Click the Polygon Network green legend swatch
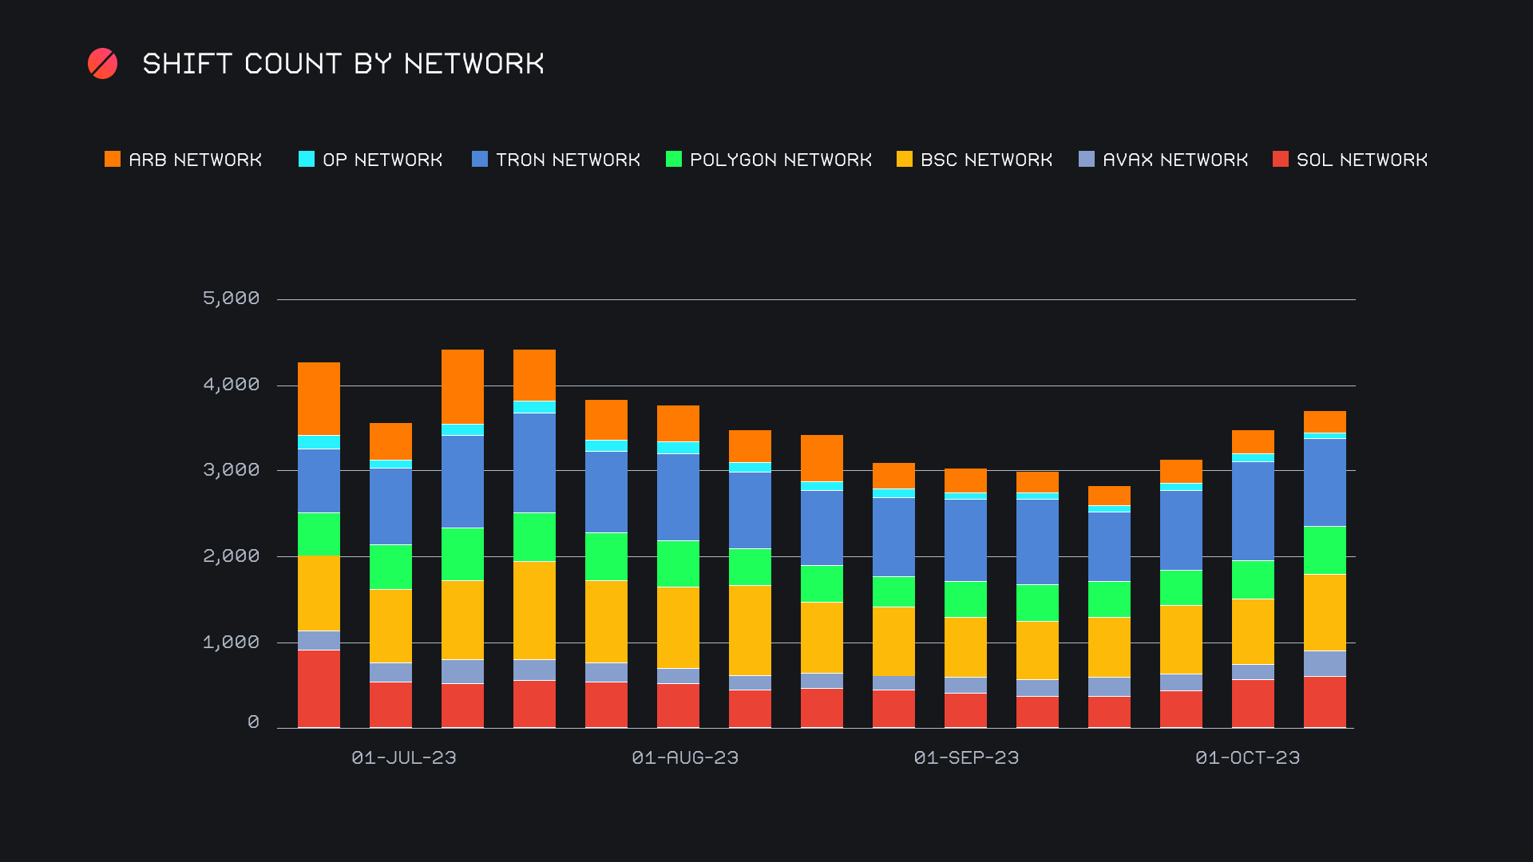This screenshot has height=862, width=1533. (674, 160)
